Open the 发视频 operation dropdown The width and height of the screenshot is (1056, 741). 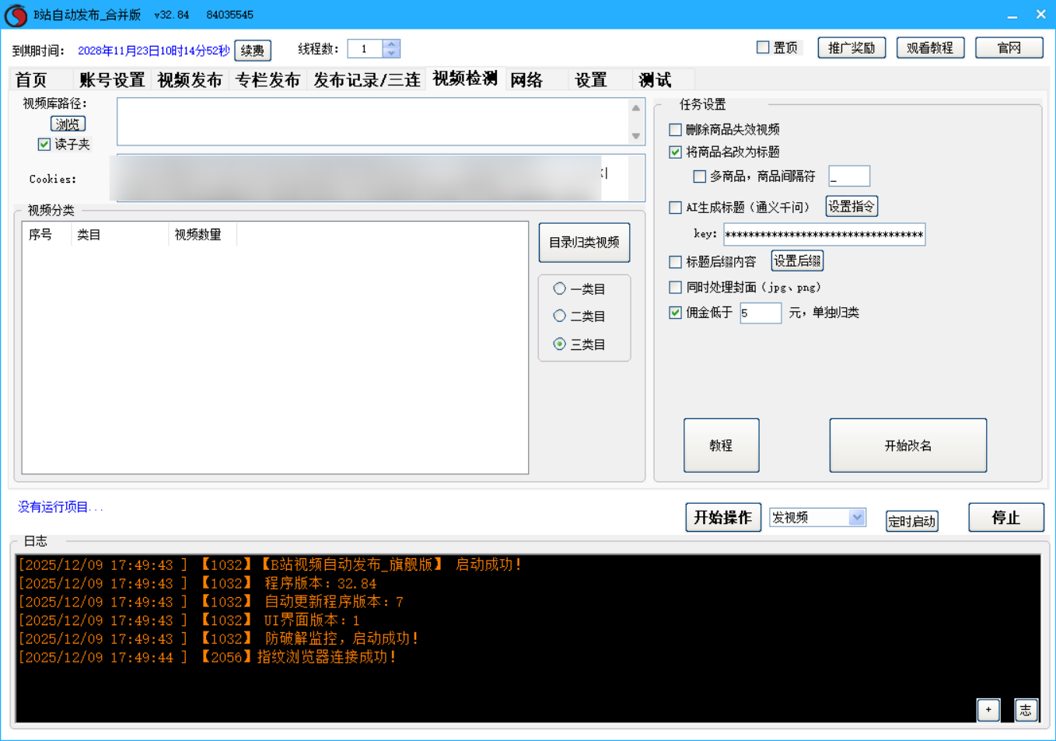tap(856, 517)
